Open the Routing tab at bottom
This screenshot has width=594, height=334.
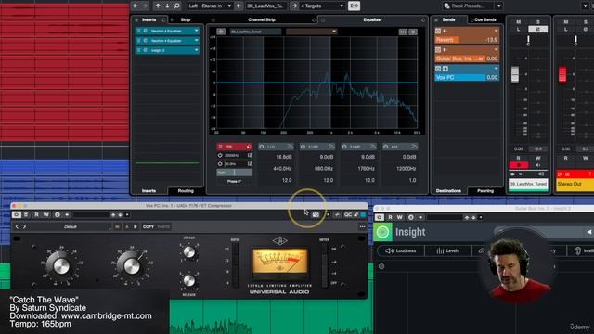click(186, 191)
